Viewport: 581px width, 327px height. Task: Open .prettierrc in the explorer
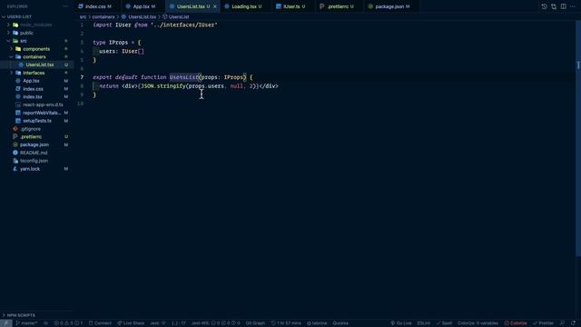click(31, 137)
